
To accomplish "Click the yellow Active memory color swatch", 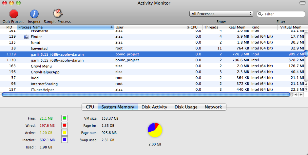I will [x=65, y=133].
